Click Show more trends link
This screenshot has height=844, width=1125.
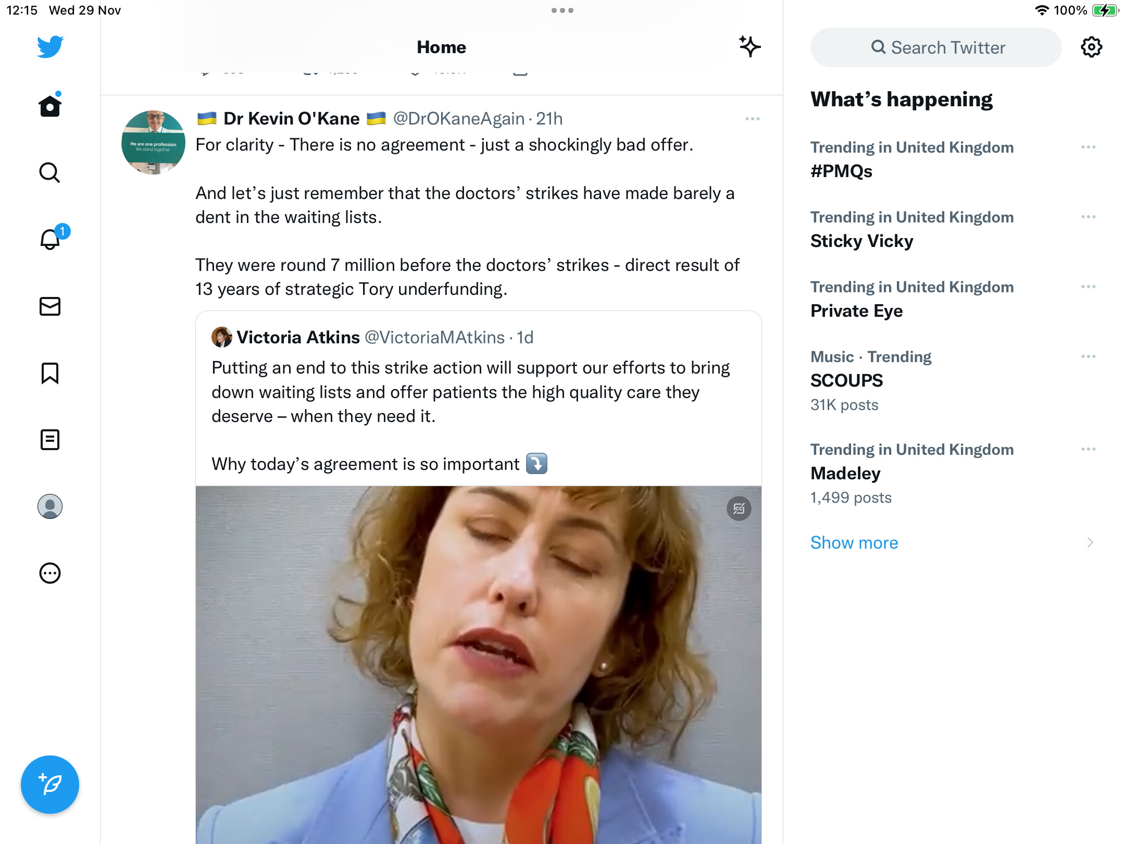854,543
